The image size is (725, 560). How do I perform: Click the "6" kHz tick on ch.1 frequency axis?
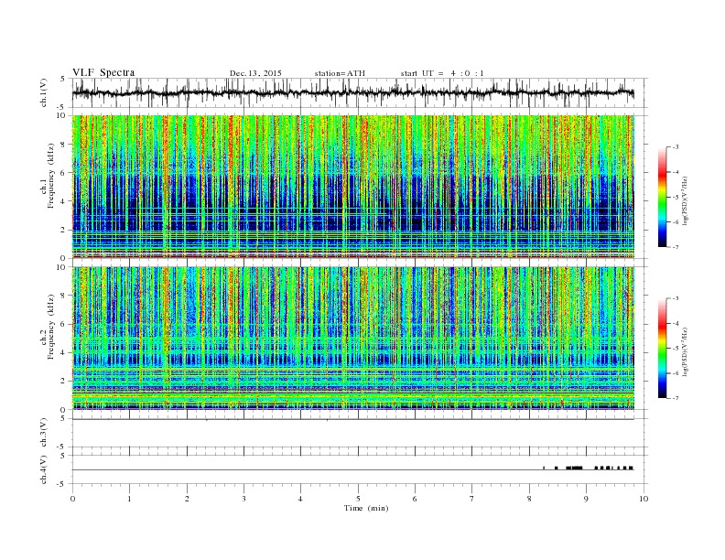pos(64,173)
